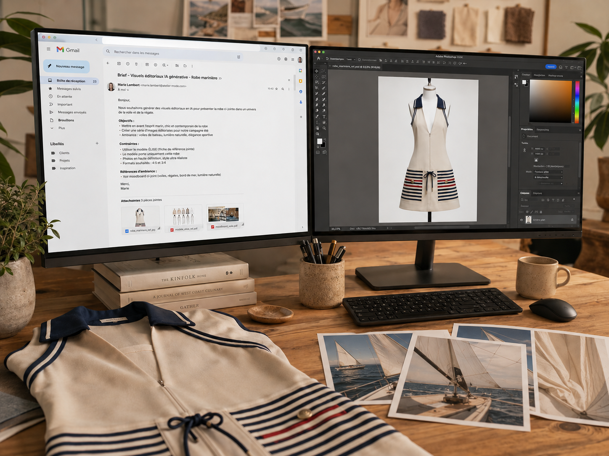Expand recipient details next to À moi
The height and width of the screenshot is (456, 609).
pos(128,90)
